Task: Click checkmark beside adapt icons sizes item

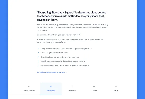Action: point(38,53)
